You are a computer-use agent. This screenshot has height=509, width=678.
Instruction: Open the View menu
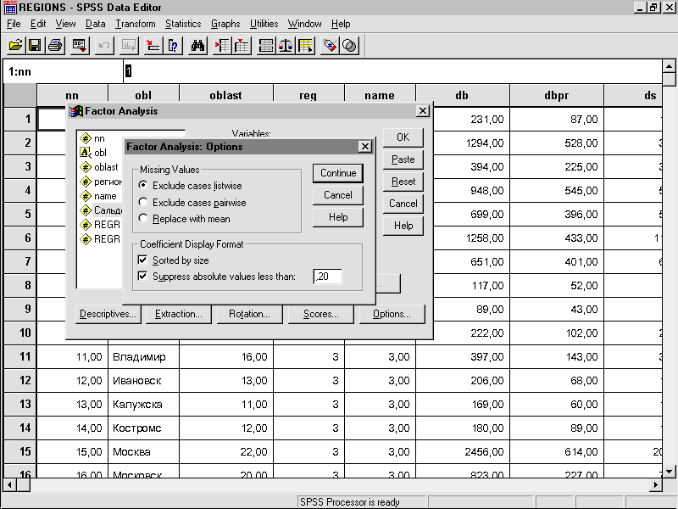[x=66, y=24]
